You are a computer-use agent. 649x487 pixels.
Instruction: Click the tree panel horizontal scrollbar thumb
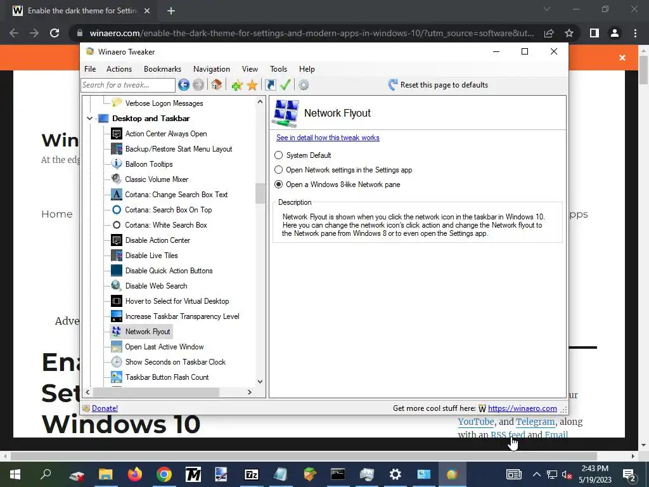(x=156, y=392)
